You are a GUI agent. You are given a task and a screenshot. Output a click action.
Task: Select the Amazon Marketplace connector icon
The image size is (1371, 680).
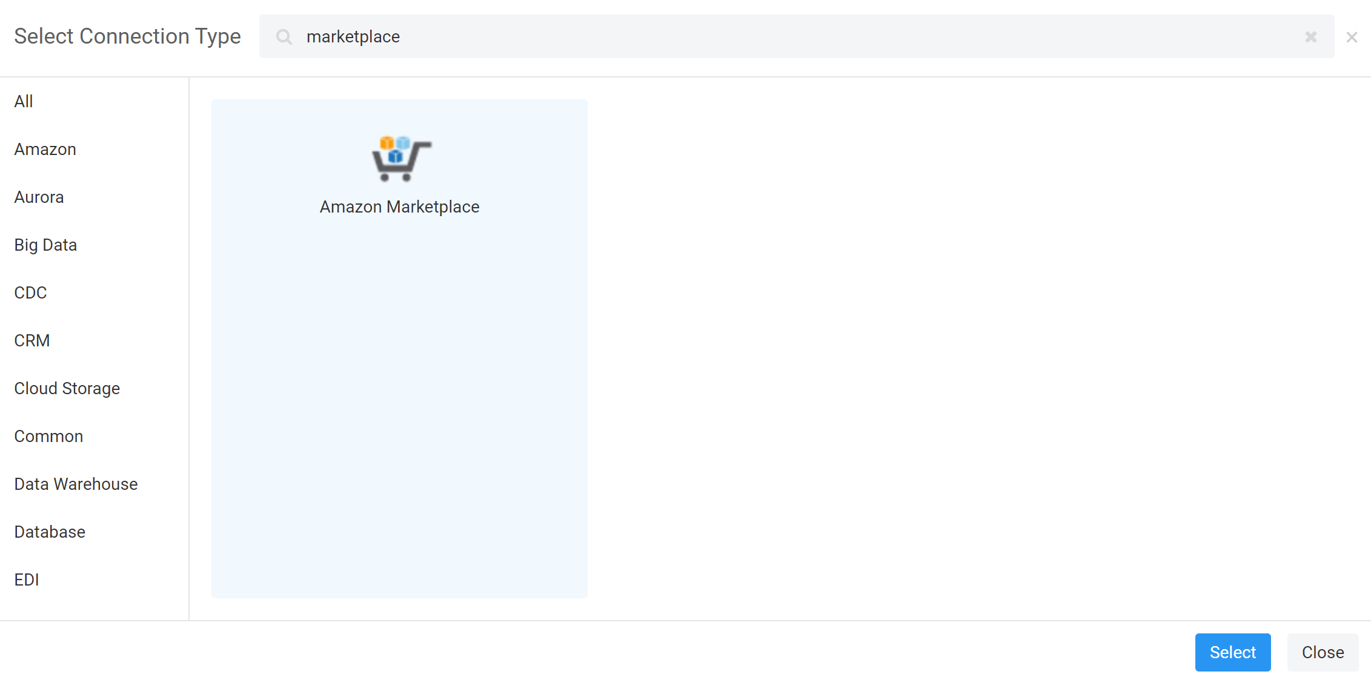point(399,159)
